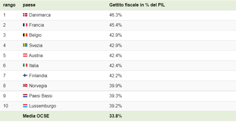Click the Gettito fiscale column header

(137, 5)
